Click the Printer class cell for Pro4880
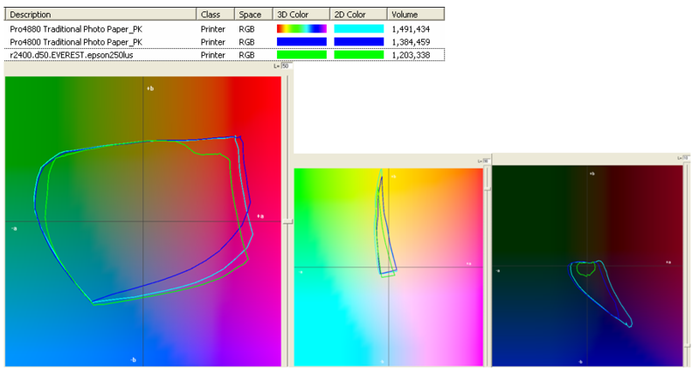Screen dimensions: 699x375 click(212, 29)
